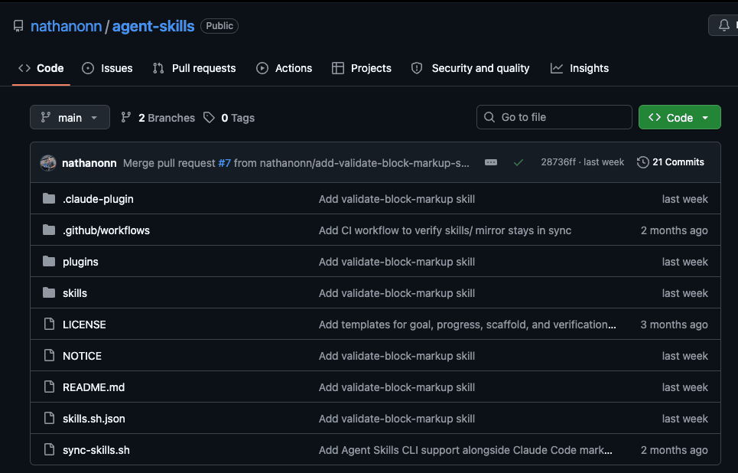
Task: Click the file icon for sync-skills.sh
Action: tap(49, 449)
